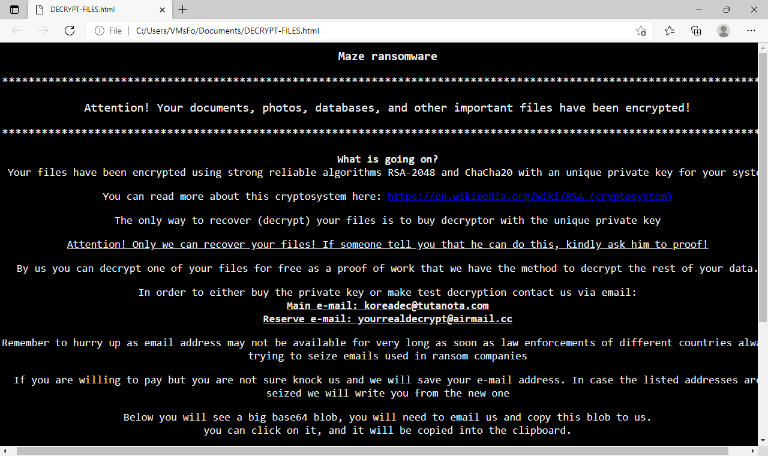The width and height of the screenshot is (768, 456).
Task: Click the 'What is going on?' heading
Action: pos(388,159)
